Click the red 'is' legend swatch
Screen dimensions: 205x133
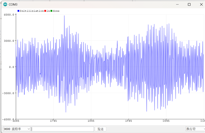coord(45,11)
